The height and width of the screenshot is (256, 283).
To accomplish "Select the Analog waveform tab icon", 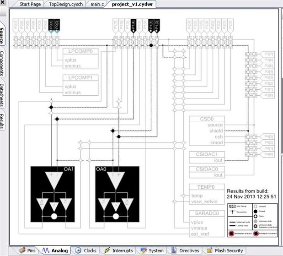I will coord(46,250).
